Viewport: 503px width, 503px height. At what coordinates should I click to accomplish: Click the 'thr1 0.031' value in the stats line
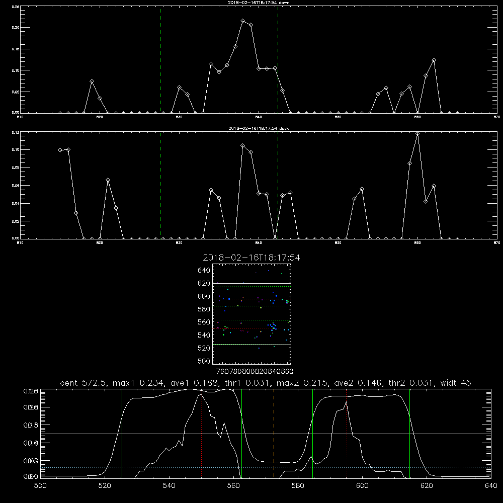click(x=247, y=383)
